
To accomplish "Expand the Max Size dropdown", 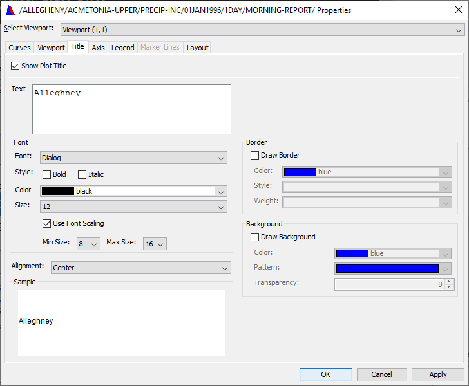I will tap(155, 244).
